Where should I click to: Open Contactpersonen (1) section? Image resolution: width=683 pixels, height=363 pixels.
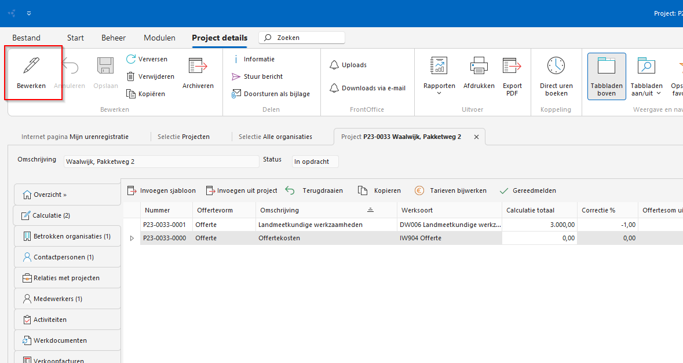coord(68,257)
